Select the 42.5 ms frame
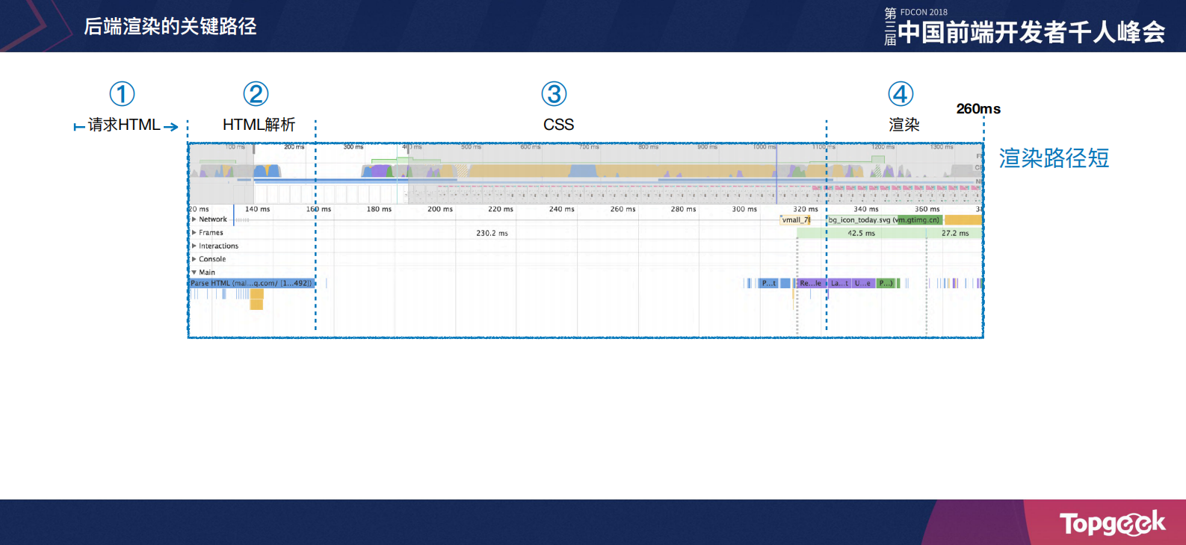This screenshot has width=1186, height=545. click(x=861, y=234)
